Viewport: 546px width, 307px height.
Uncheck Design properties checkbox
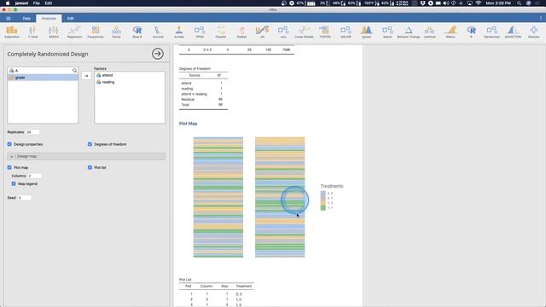click(x=9, y=144)
